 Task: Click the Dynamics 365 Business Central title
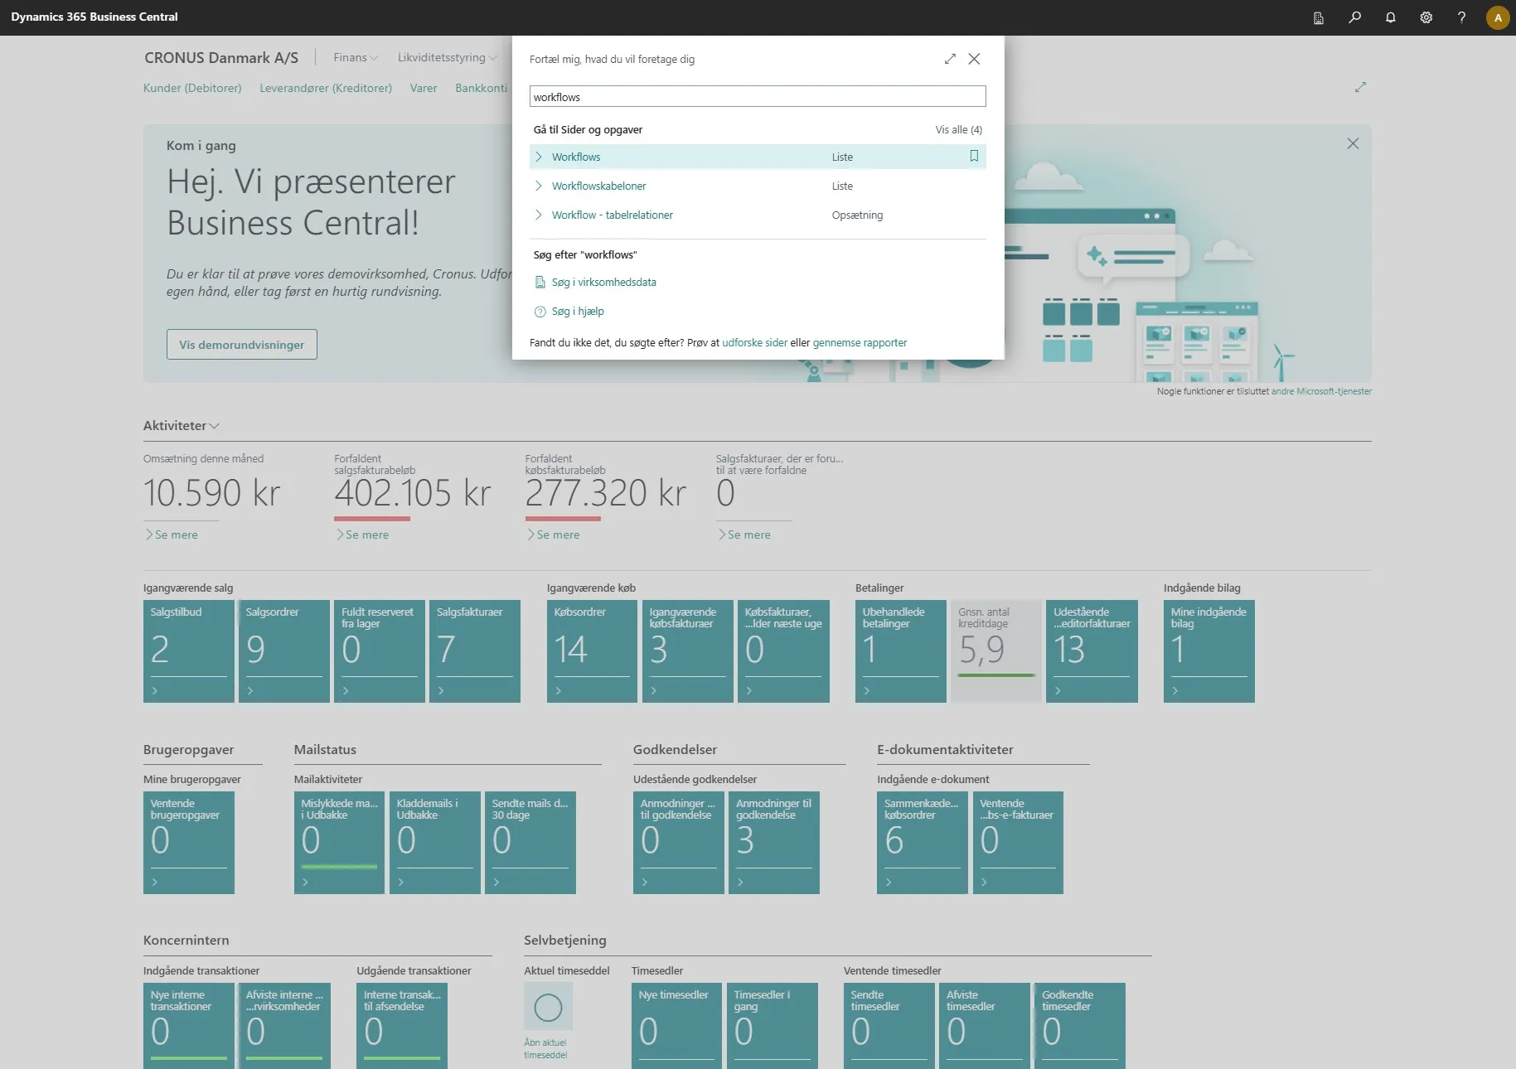[94, 17]
